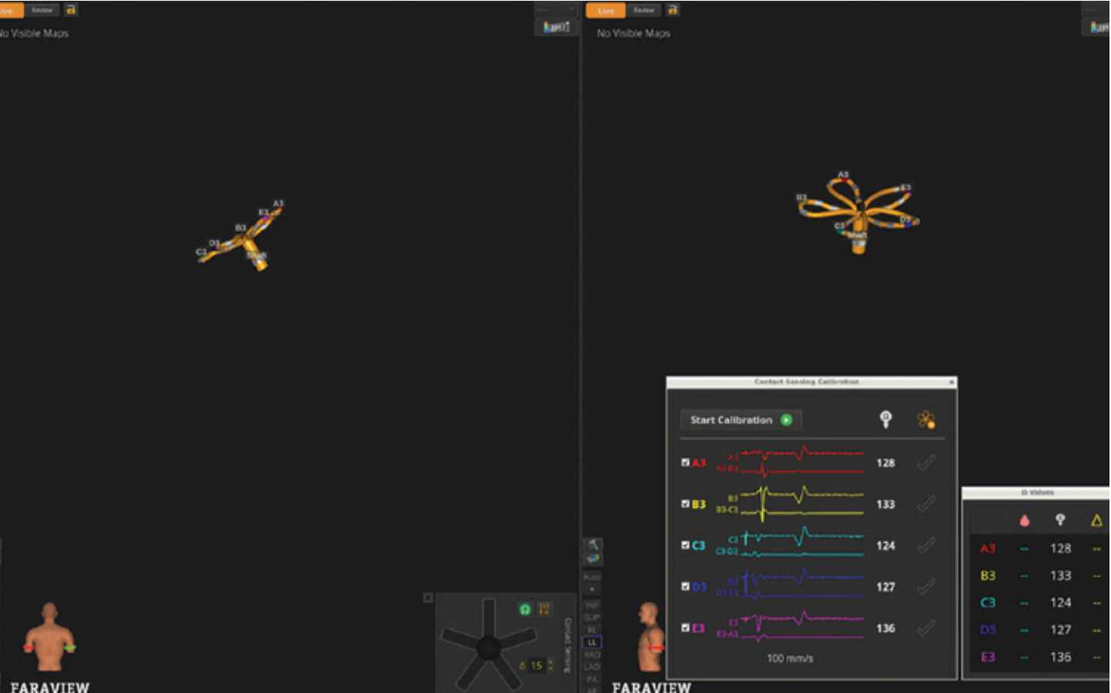1111x693 pixels.
Task: Click the blood drop column icon
Action: pos(1024,521)
